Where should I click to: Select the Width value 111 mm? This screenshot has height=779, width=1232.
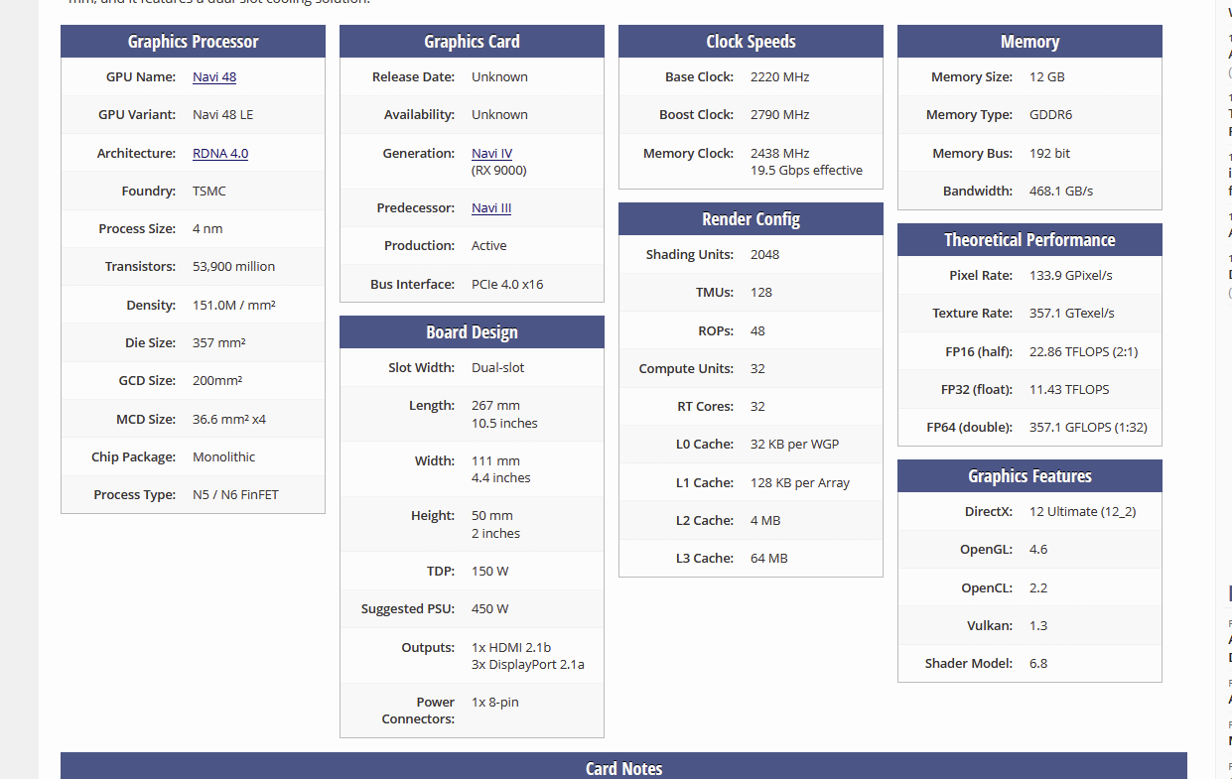coord(495,460)
